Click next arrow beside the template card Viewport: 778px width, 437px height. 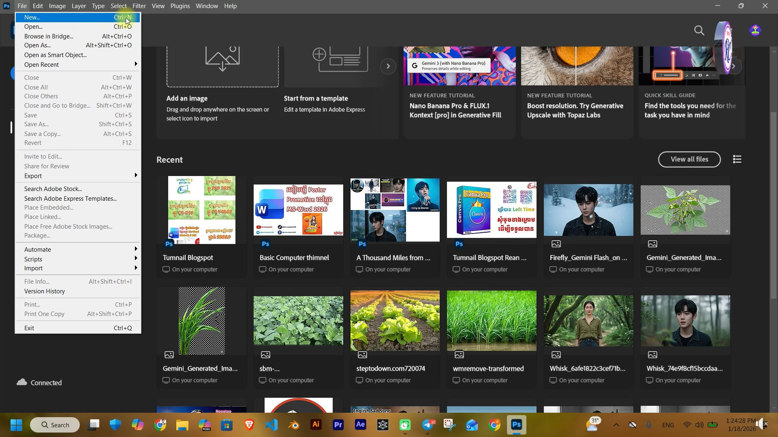(x=388, y=66)
